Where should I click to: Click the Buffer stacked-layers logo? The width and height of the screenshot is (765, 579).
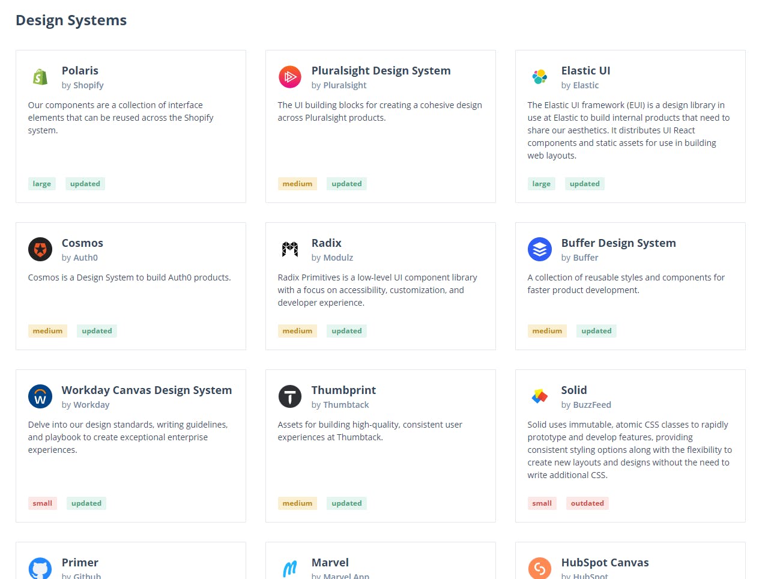pyautogui.click(x=540, y=249)
